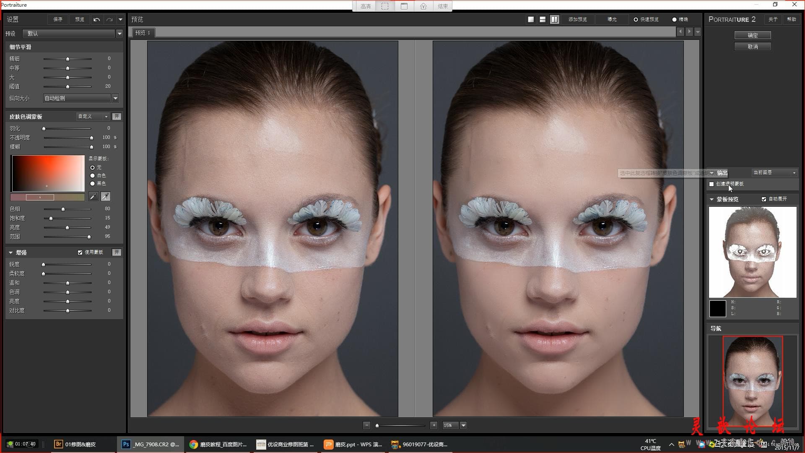Viewport: 805px width, 453px height.
Task: Click the 预览 button in the settings header
Action: [80, 19]
